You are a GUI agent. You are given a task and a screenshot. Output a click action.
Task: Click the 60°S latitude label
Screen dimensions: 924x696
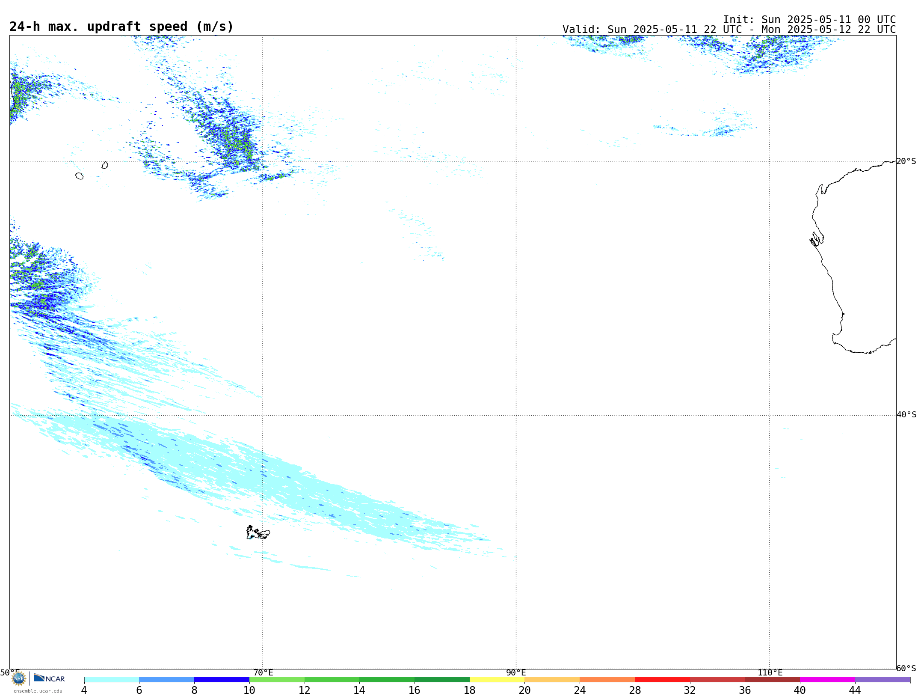(x=906, y=668)
